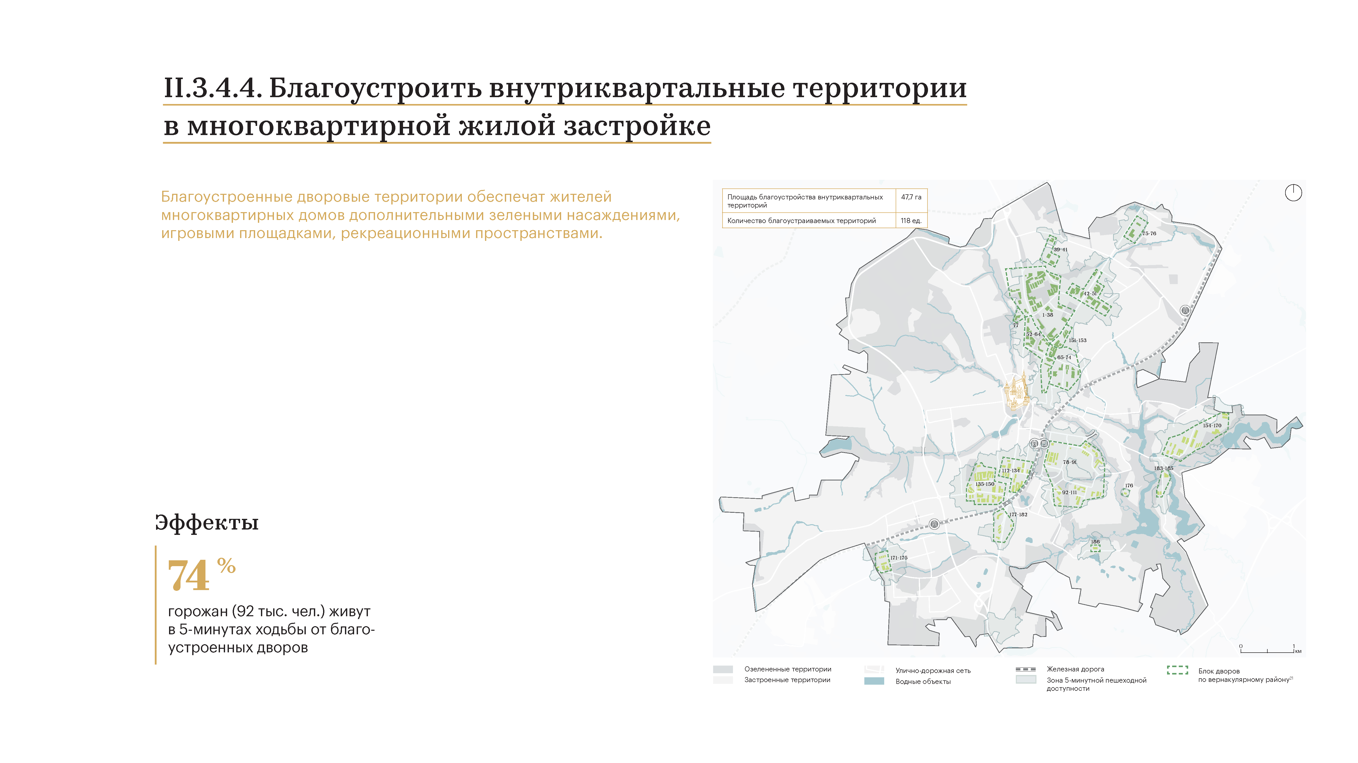Click the 'Озелененные территории' gray legend swatch

[723, 669]
